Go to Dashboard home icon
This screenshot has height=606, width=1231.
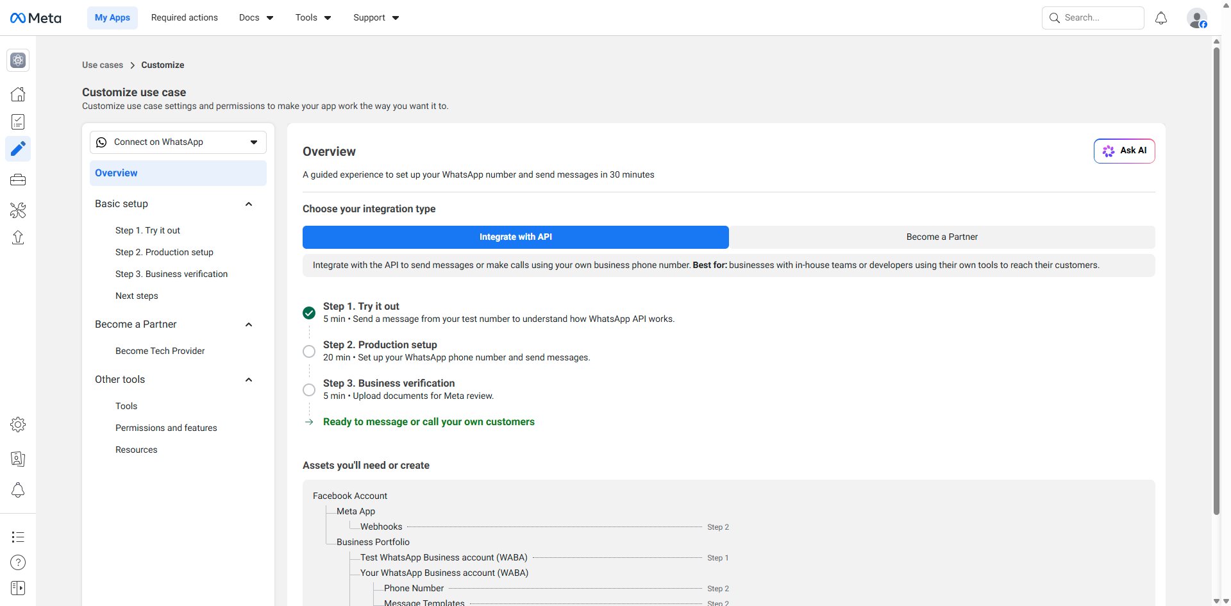click(18, 94)
